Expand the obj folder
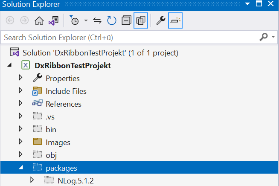This screenshot has height=186, width=279. click(x=20, y=154)
